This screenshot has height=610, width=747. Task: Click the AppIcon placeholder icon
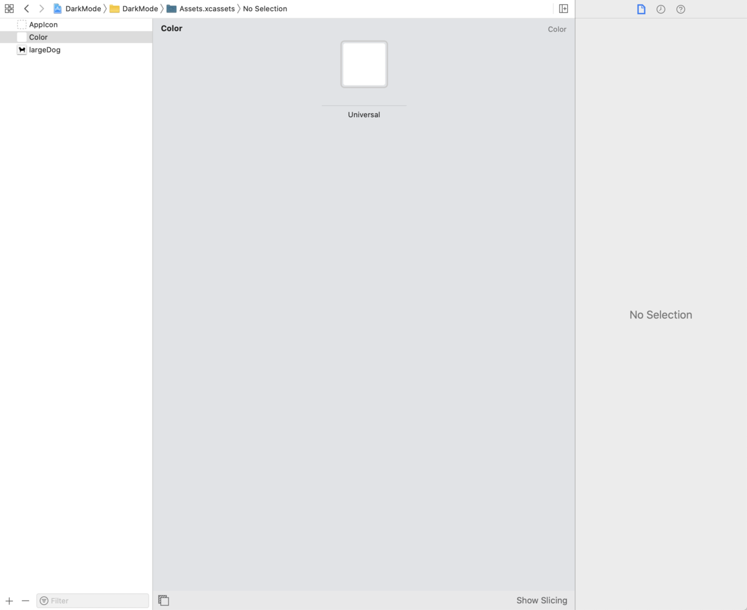(22, 25)
